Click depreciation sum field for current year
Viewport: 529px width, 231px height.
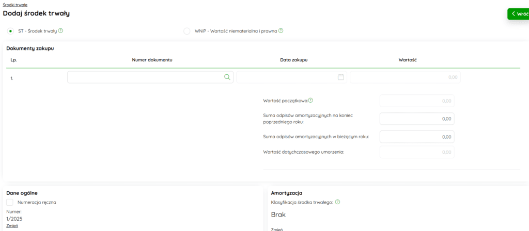[417, 137]
